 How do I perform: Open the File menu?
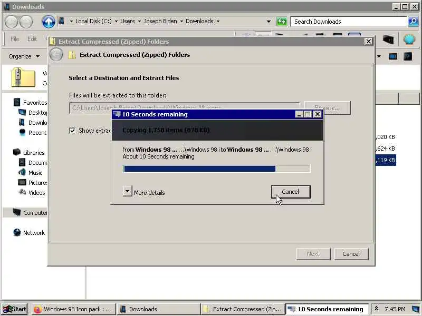[x=15, y=39]
